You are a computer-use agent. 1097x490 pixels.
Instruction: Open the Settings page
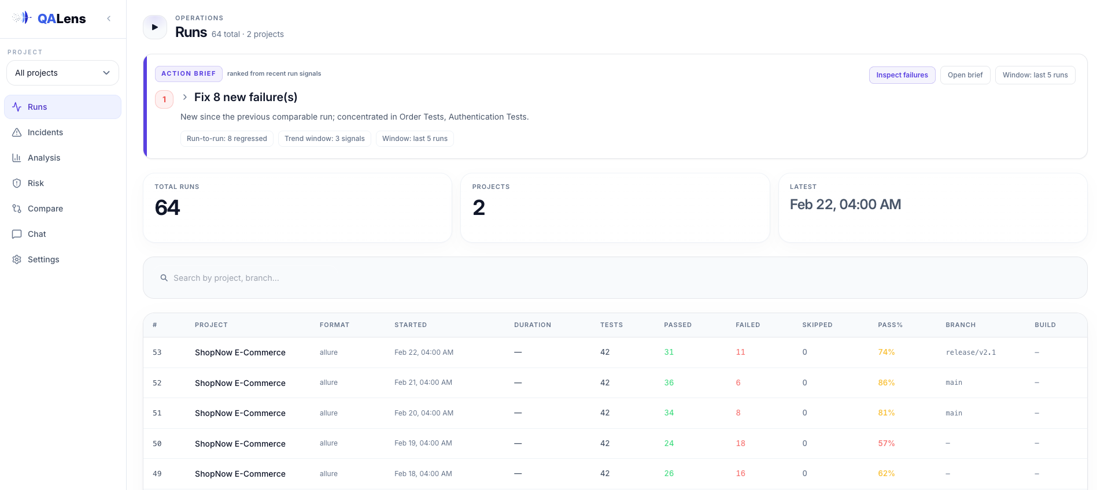pyautogui.click(x=62, y=259)
